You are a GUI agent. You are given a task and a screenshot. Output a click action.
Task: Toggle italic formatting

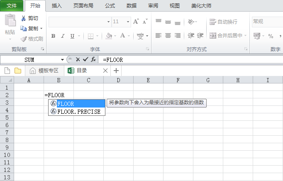click(x=63, y=36)
